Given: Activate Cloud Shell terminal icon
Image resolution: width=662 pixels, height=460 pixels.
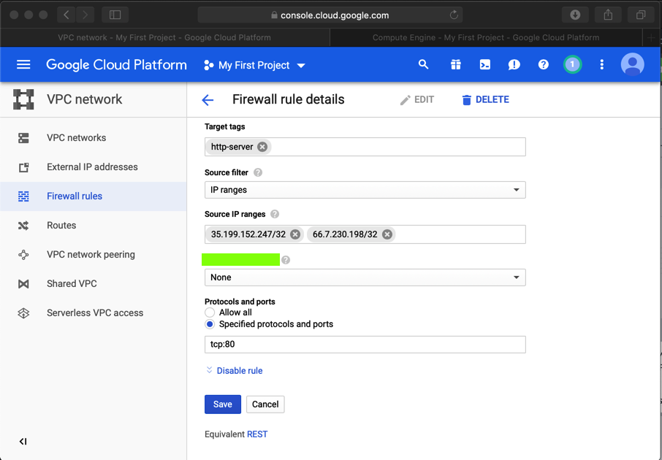Looking at the screenshot, I should coord(484,65).
